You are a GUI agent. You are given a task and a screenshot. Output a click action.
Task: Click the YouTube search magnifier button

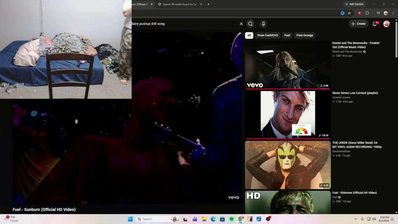250,24
